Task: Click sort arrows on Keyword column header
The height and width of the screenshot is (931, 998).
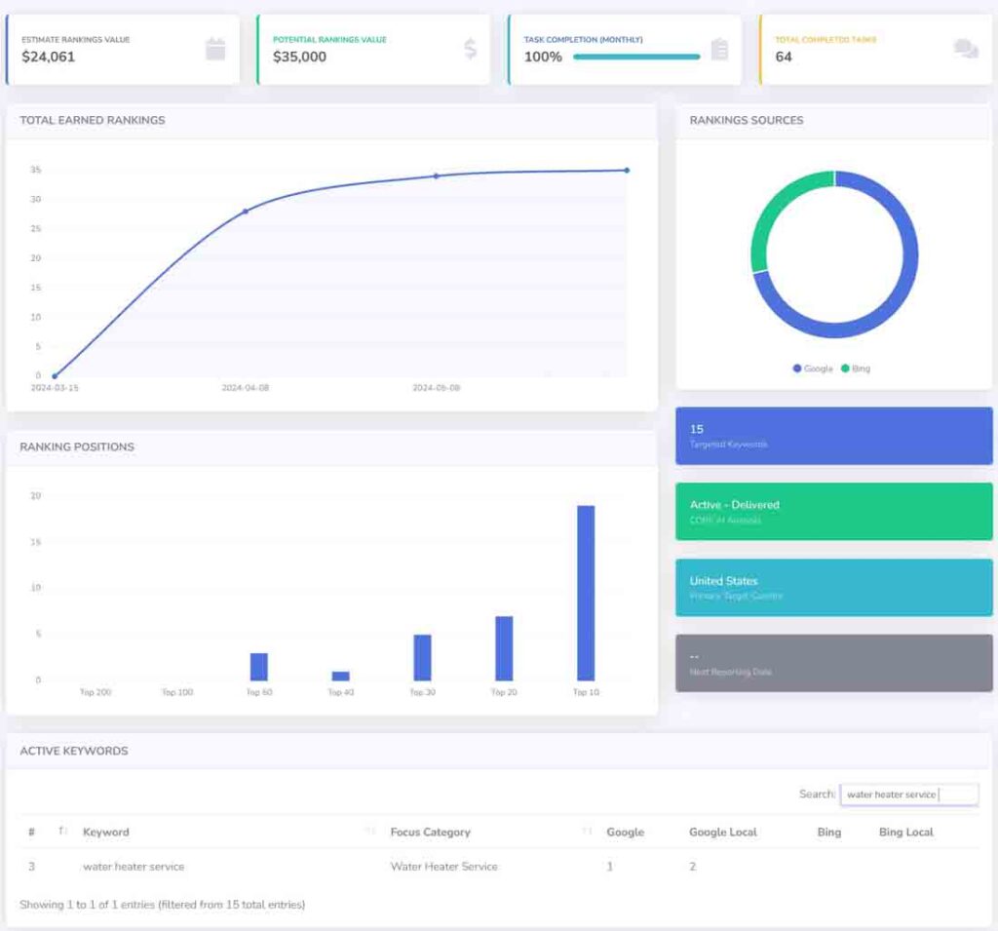Action: point(370,832)
